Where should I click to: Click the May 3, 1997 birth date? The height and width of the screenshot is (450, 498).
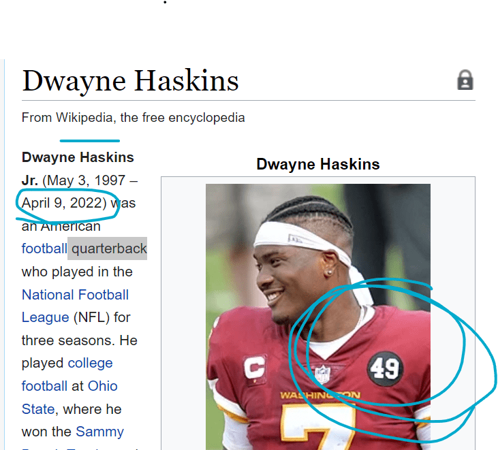click(84, 180)
